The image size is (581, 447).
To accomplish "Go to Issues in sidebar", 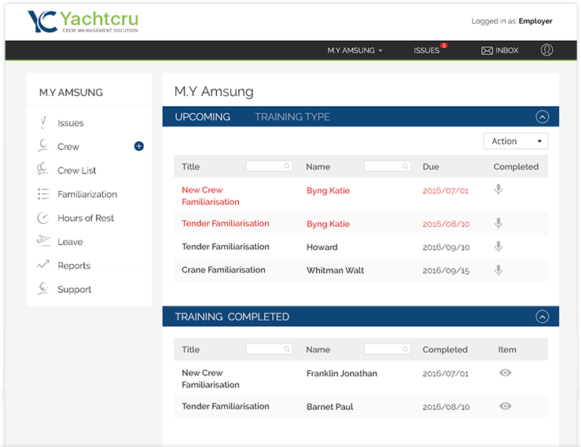I will pos(71,123).
